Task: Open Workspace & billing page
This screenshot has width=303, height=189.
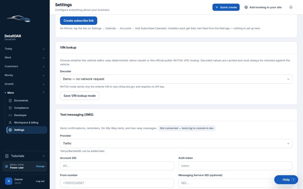Action: 27,122
